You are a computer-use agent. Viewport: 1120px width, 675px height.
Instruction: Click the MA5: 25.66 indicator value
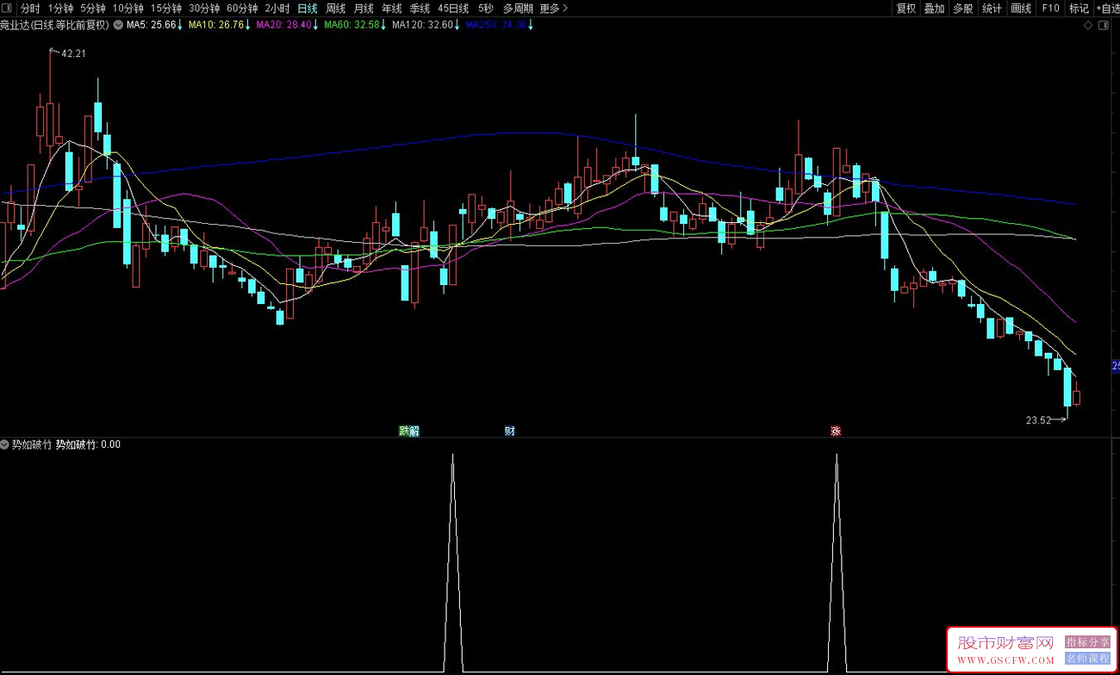coord(151,25)
